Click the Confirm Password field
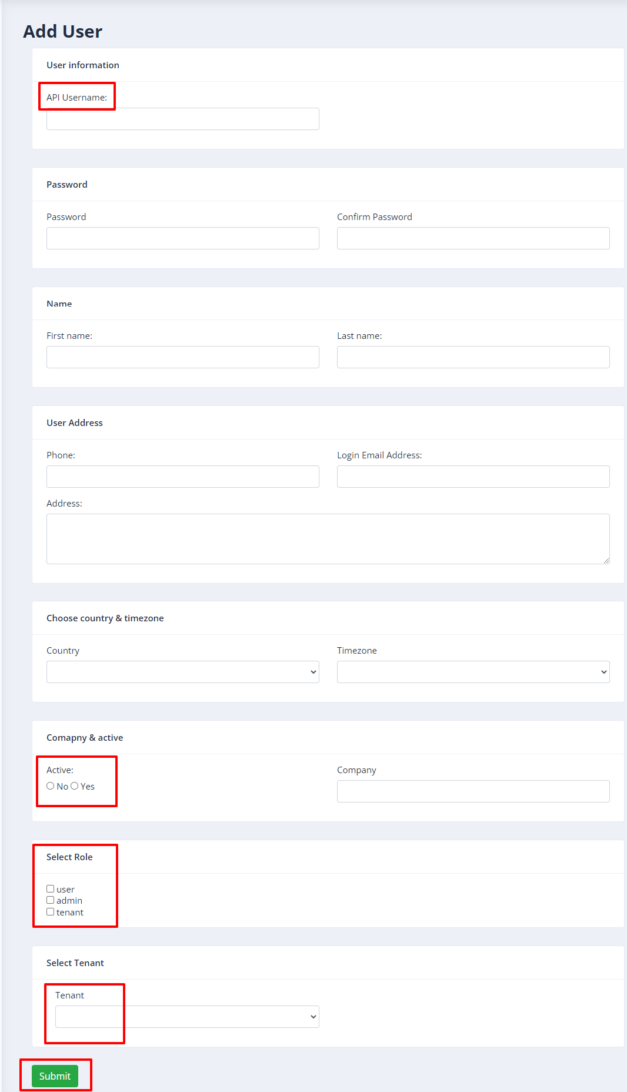This screenshot has width=627, height=1092. click(x=473, y=238)
